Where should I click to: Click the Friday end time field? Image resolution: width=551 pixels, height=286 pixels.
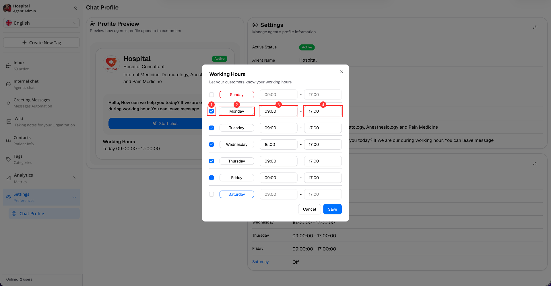(x=323, y=178)
